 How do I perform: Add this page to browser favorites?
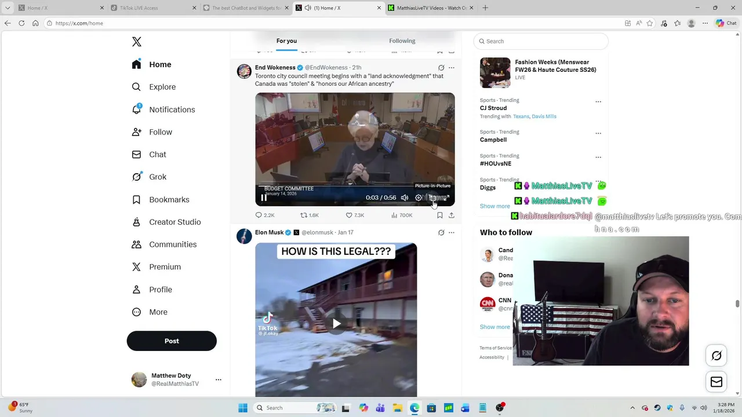coord(650,23)
